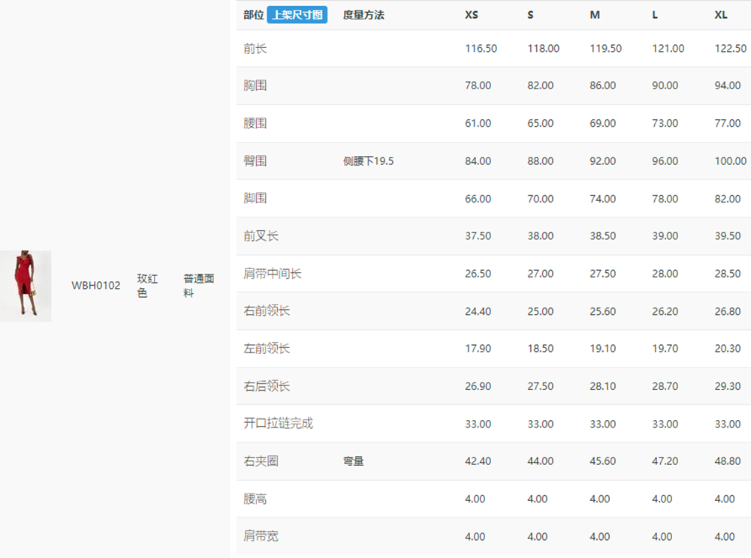
Task: Select product code WBH0102
Action: pos(96,286)
